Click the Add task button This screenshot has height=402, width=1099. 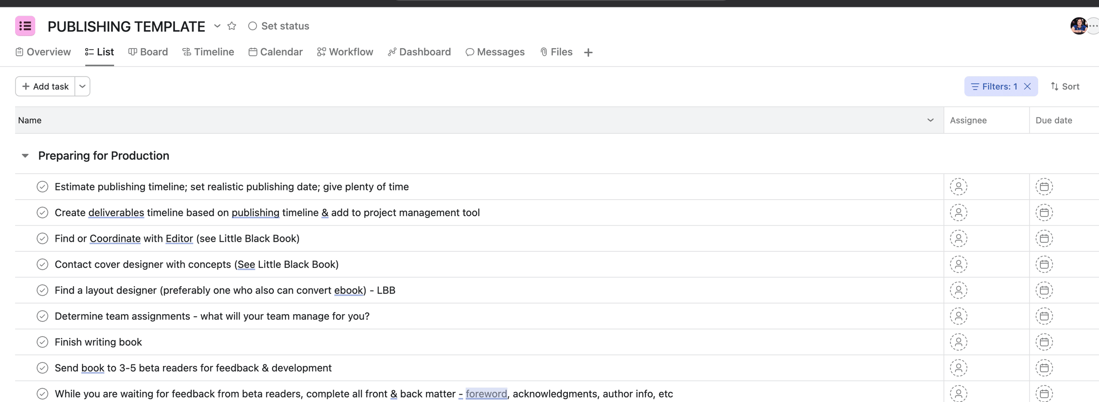tap(45, 87)
